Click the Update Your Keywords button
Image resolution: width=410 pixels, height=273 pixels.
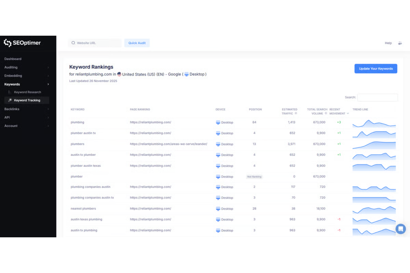coord(376,69)
